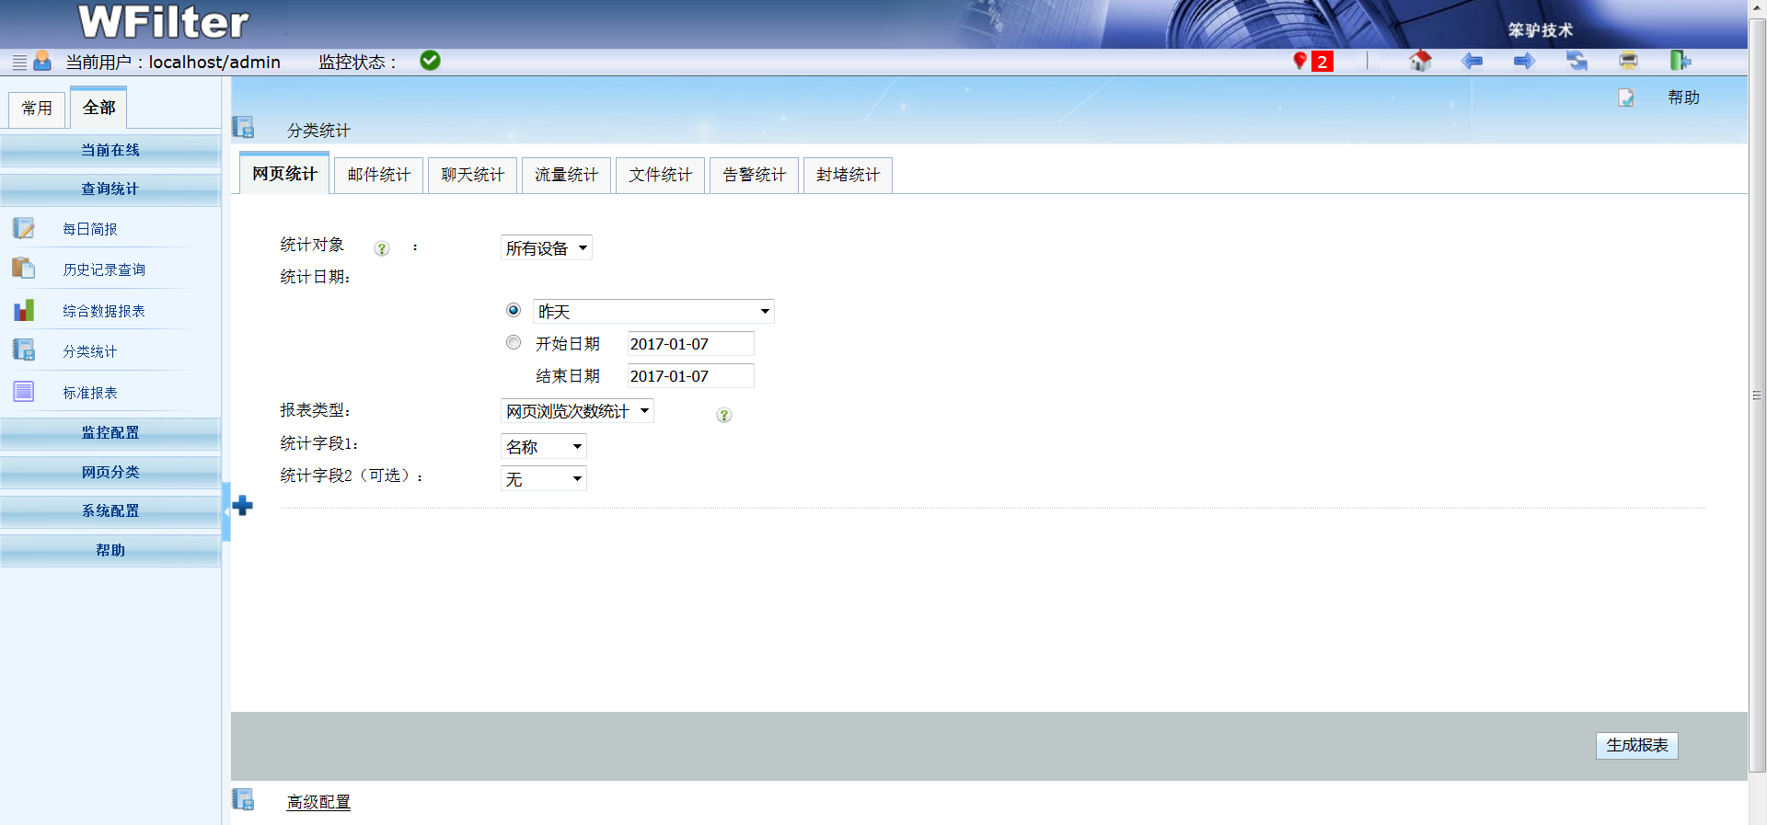Click the 生成报表 button

(1636, 746)
